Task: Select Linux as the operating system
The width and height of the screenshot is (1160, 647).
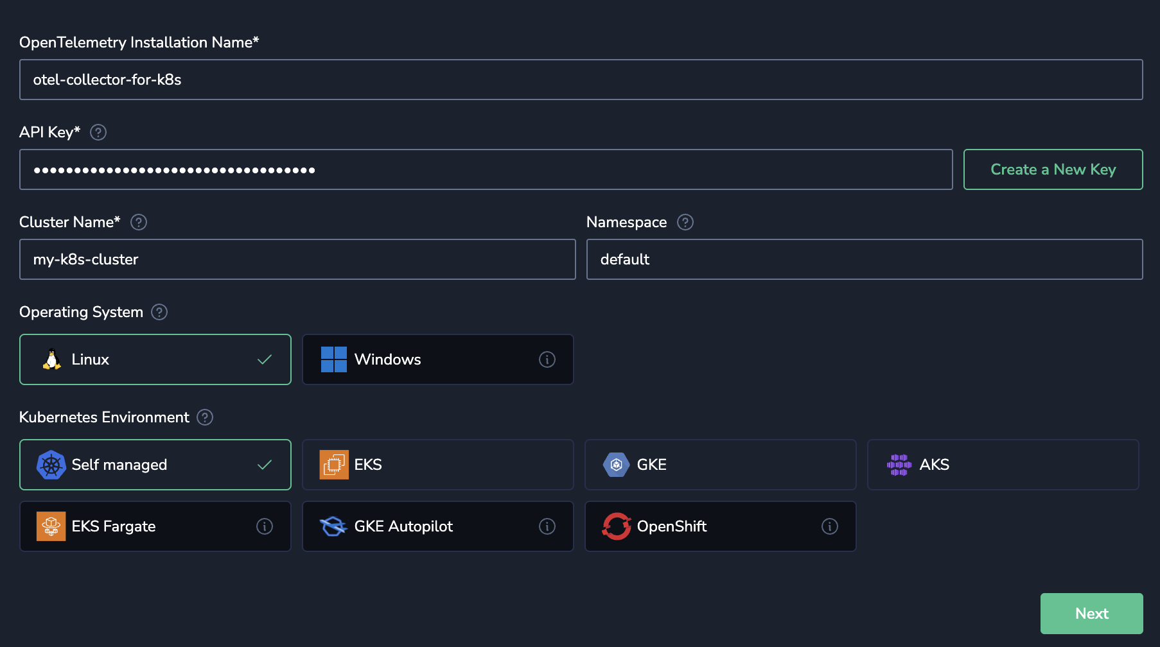Action: tap(155, 359)
